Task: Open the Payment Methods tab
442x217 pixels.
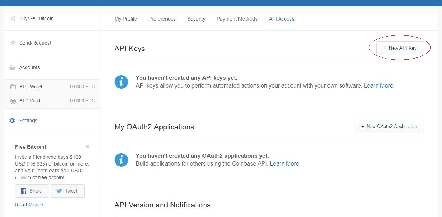Action: pyautogui.click(x=237, y=19)
